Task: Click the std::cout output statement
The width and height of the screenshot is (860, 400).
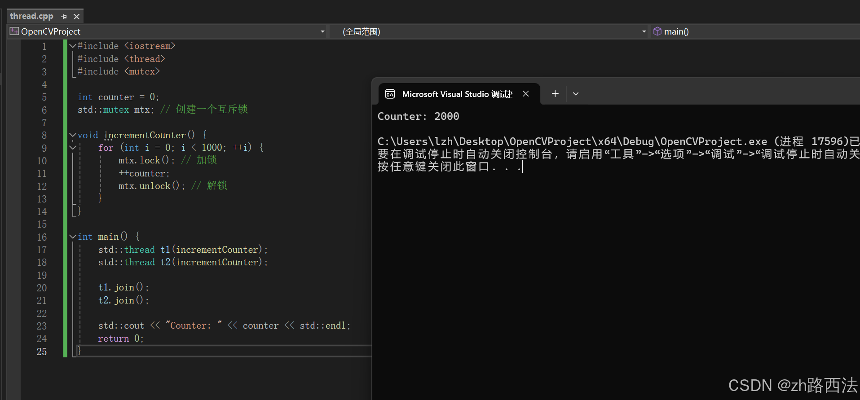Action: click(224, 325)
